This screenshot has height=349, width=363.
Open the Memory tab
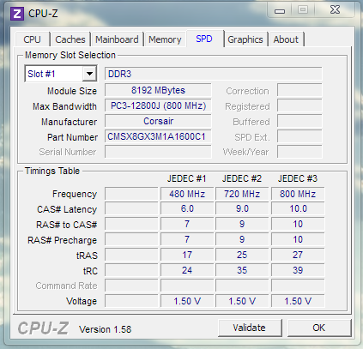click(x=165, y=39)
